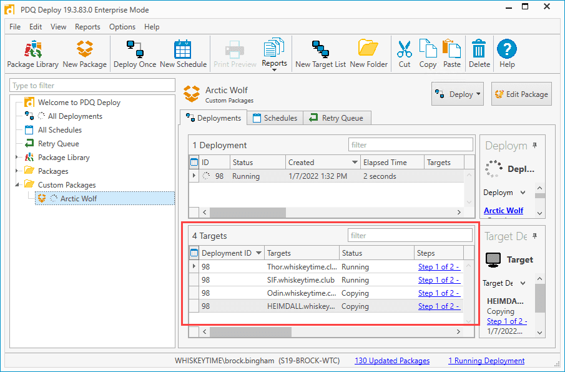Open column chooser icon in Targets grid
This screenshot has height=372, width=565.
[194, 253]
